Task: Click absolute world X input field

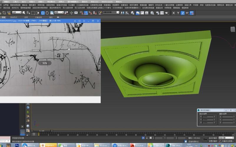Action: coord(208,117)
